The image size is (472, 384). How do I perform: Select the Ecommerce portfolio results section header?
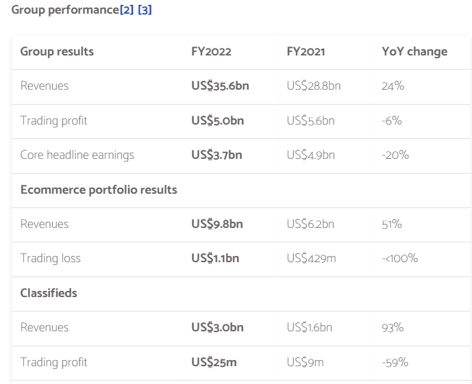[99, 190]
